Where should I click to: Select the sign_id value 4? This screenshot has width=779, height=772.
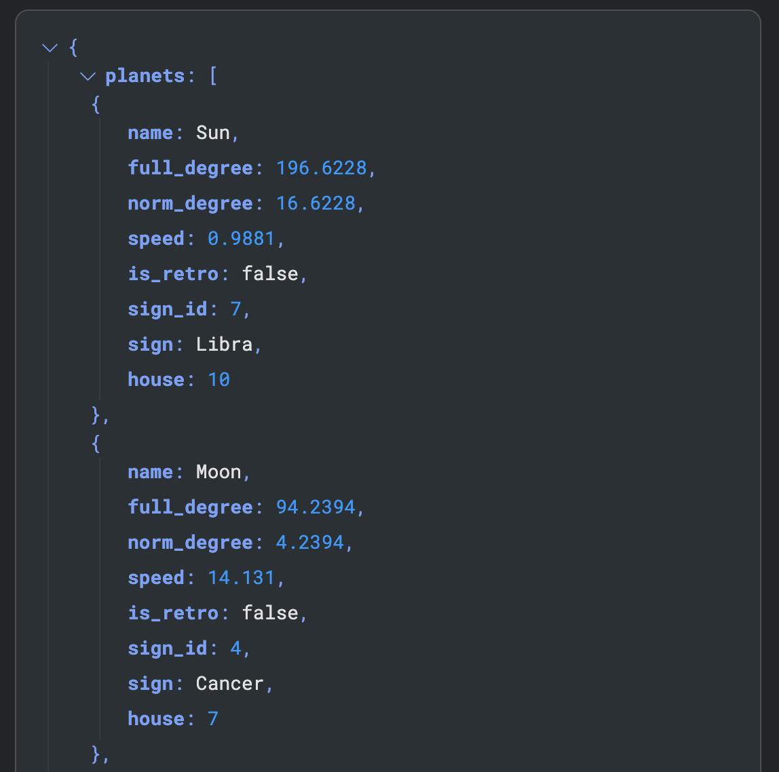235,649
